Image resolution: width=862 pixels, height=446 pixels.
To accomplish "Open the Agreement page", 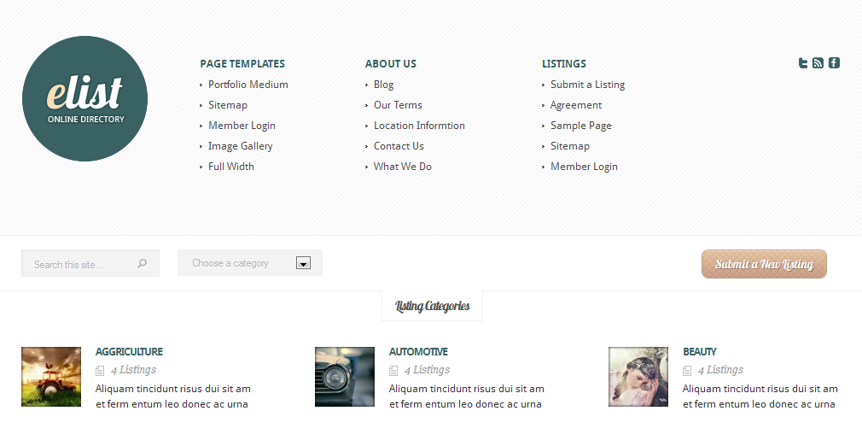I will pyautogui.click(x=576, y=105).
